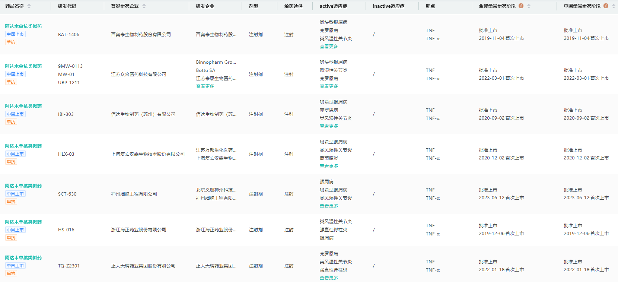Sort the table by 药品名称 column
The height and width of the screenshot is (282, 618).
pos(29,6)
